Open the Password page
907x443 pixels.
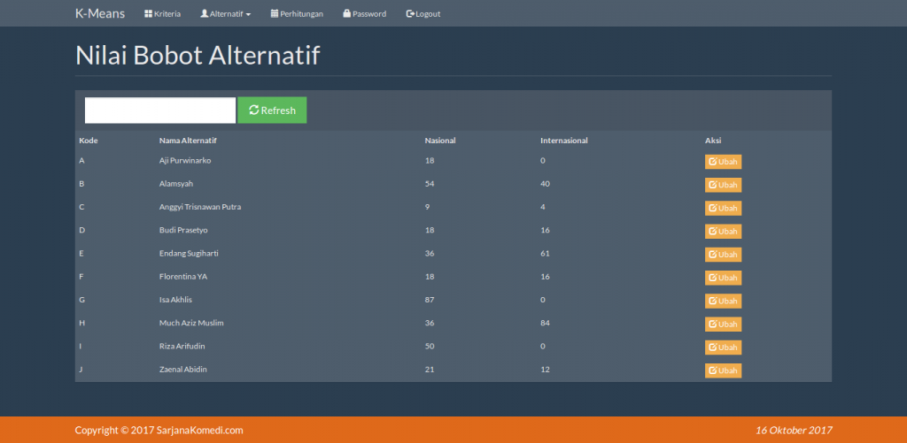pyautogui.click(x=364, y=14)
